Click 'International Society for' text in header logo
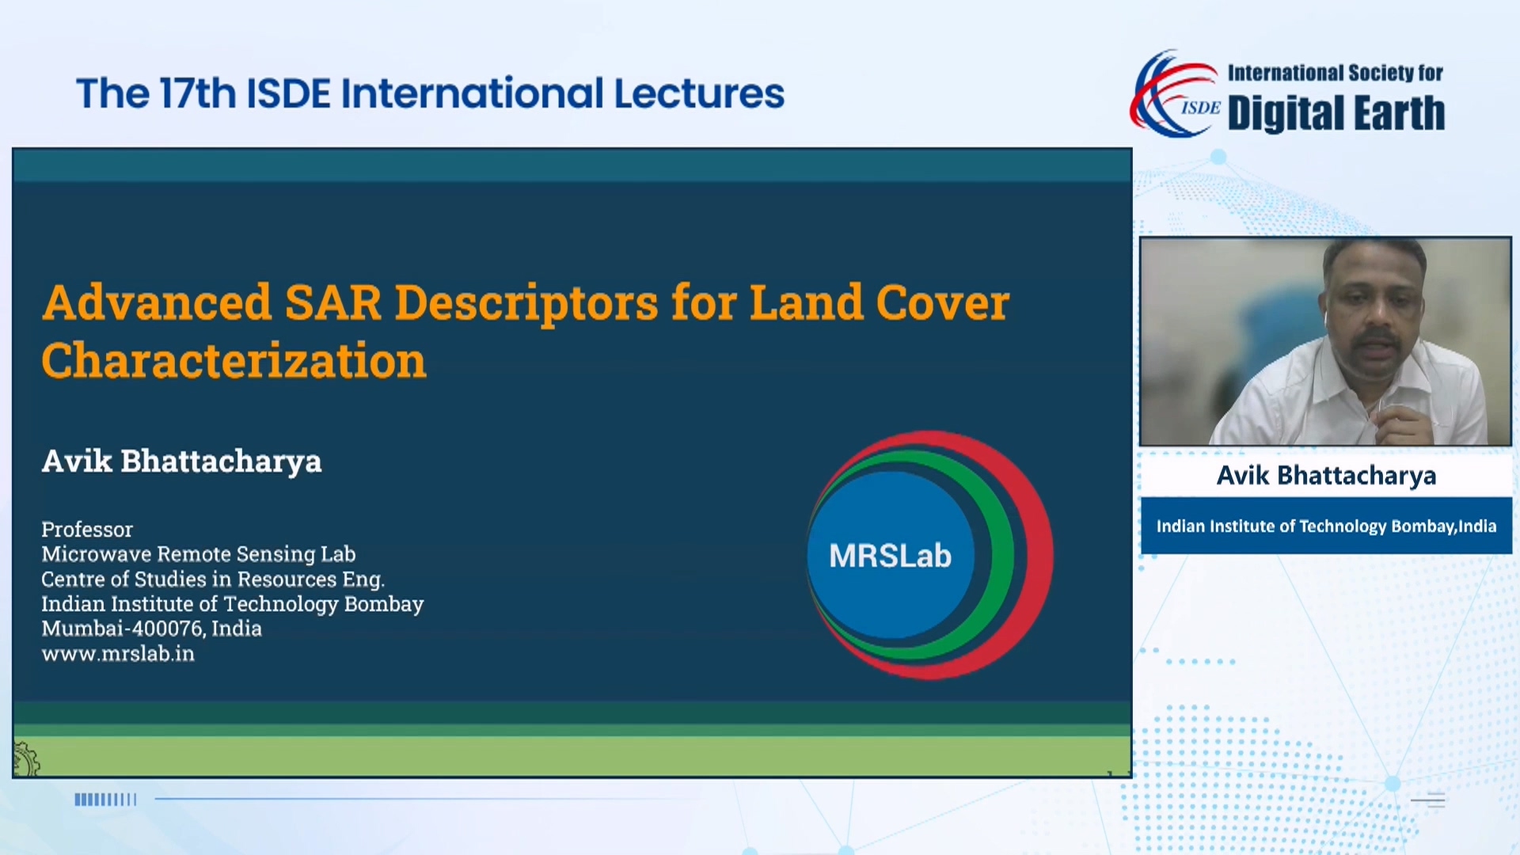The height and width of the screenshot is (855, 1520). (1336, 73)
